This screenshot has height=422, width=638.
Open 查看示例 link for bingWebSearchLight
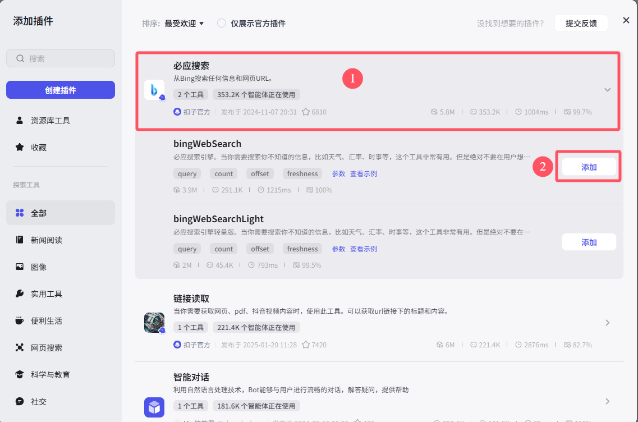(x=364, y=249)
